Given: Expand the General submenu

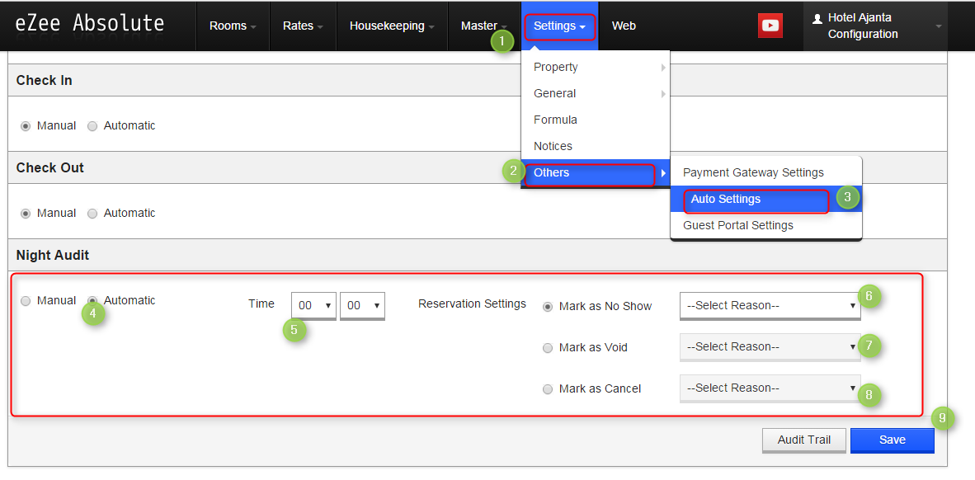Looking at the screenshot, I should point(596,93).
